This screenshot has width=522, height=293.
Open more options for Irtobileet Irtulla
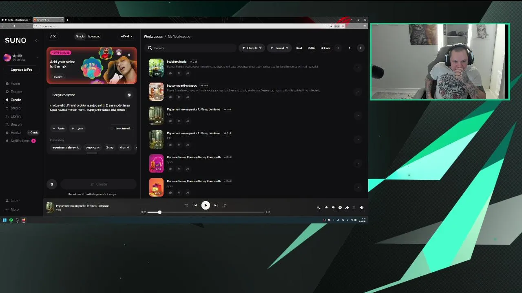click(358, 68)
